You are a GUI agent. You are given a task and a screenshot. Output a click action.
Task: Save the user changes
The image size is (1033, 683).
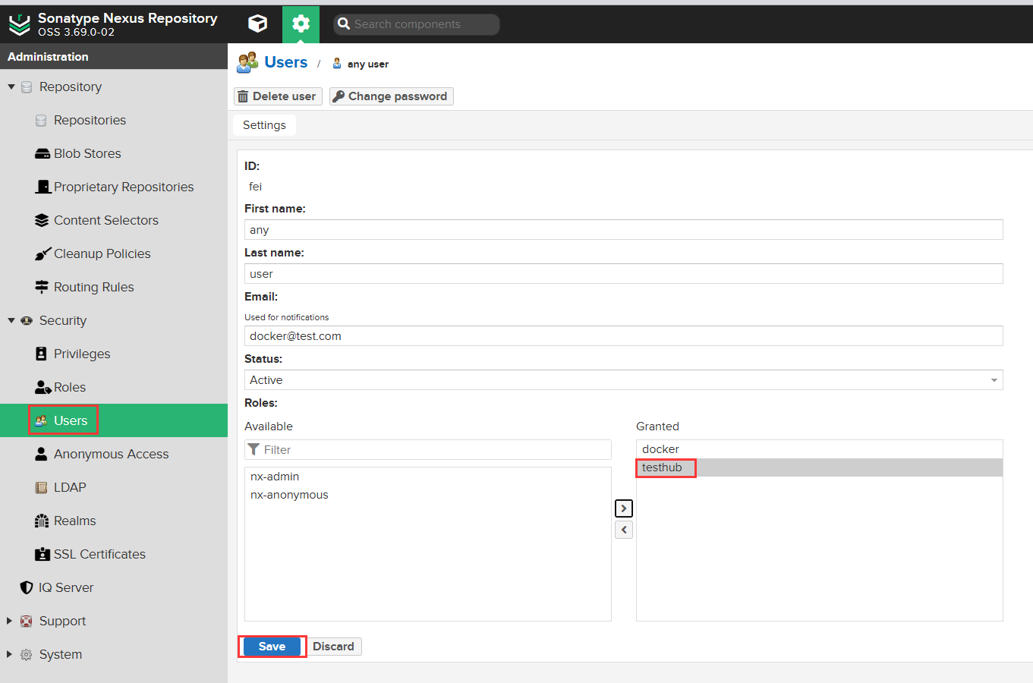[x=272, y=647]
